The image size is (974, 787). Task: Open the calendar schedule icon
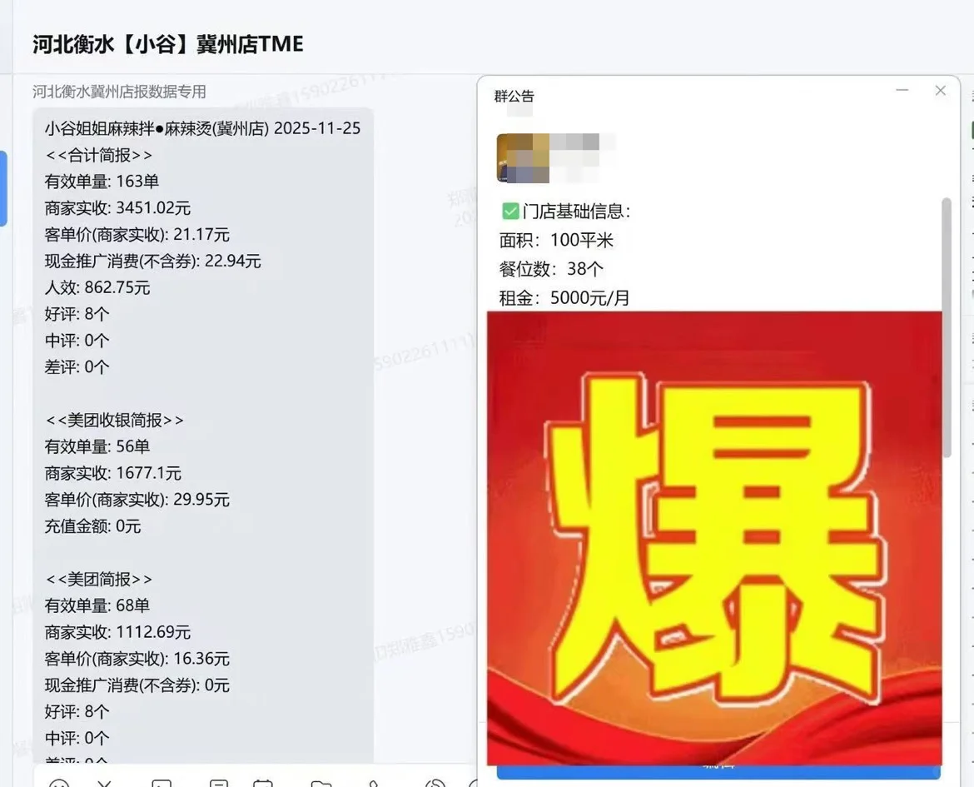[x=263, y=784]
